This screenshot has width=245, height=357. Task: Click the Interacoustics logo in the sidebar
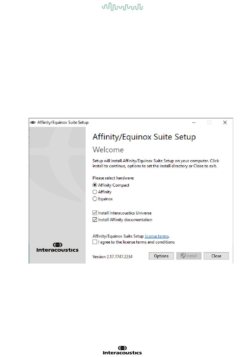pos(57,247)
